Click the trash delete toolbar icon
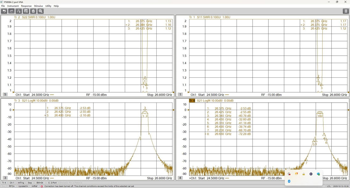 pos(33,11)
